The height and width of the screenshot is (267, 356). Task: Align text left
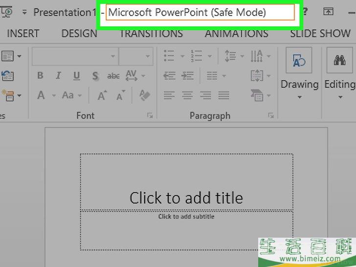click(169, 95)
